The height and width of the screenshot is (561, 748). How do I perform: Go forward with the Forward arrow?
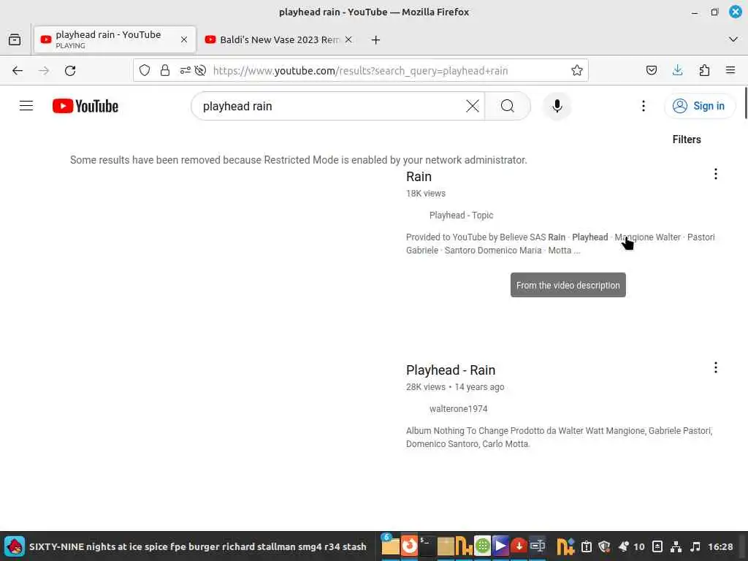[44, 71]
